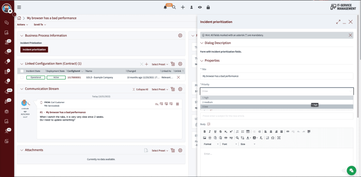The width and height of the screenshot is (361, 177).
Task: Open Communication Stream settings gear
Action: (x=180, y=89)
